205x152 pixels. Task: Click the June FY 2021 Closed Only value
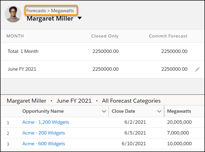(106, 69)
